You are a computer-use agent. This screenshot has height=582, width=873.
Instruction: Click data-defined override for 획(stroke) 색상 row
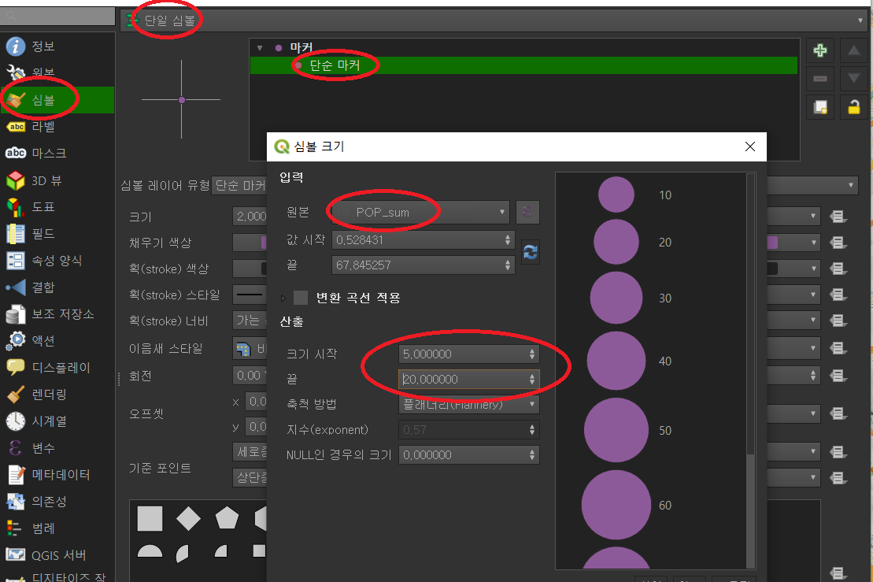pyautogui.click(x=838, y=269)
